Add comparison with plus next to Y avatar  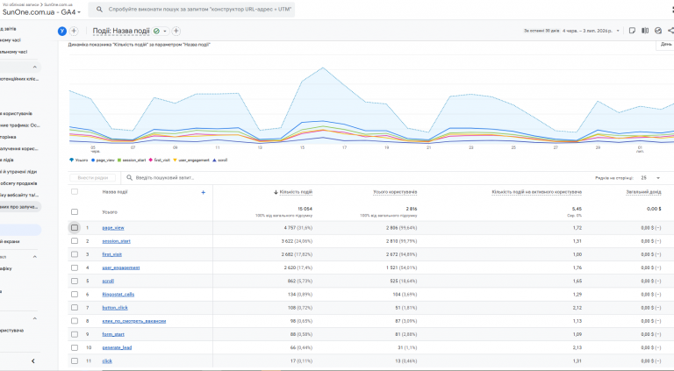[74, 31]
